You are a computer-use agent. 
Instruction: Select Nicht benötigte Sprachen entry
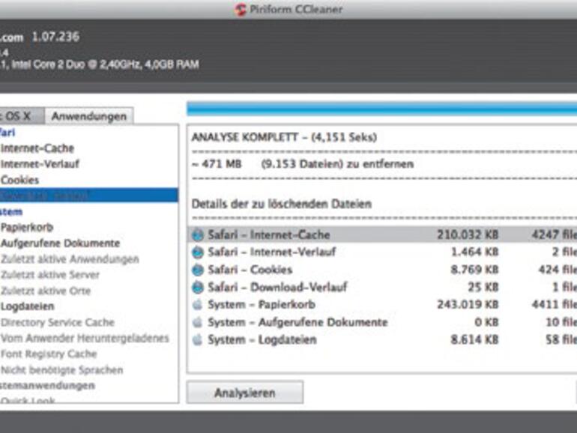click(x=61, y=370)
